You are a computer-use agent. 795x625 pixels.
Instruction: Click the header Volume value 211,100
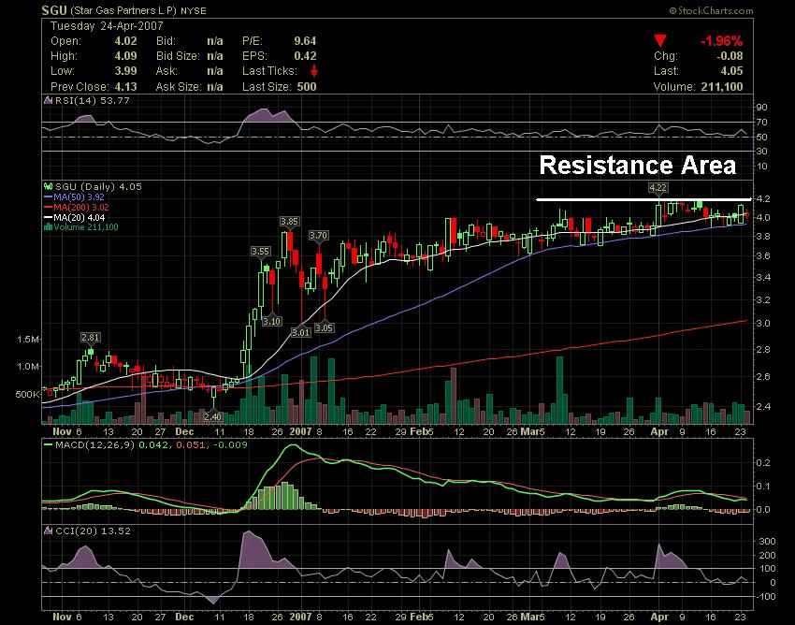(x=722, y=87)
